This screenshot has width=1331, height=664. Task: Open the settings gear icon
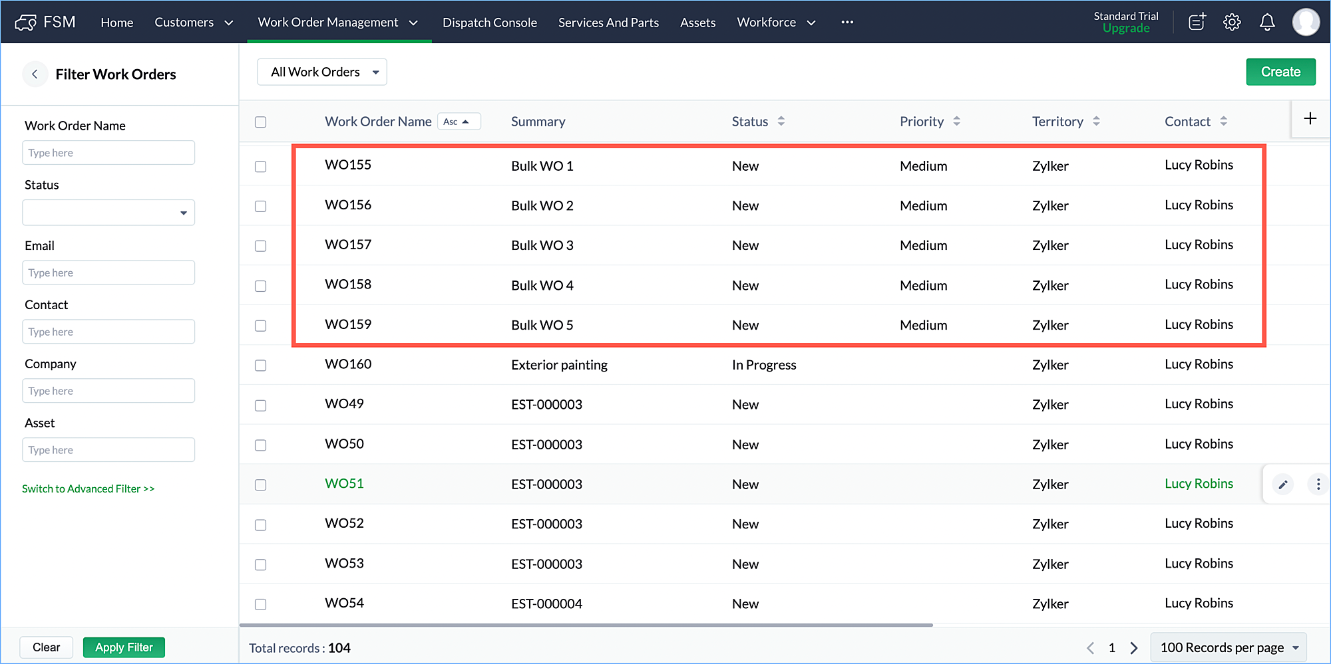[1232, 22]
